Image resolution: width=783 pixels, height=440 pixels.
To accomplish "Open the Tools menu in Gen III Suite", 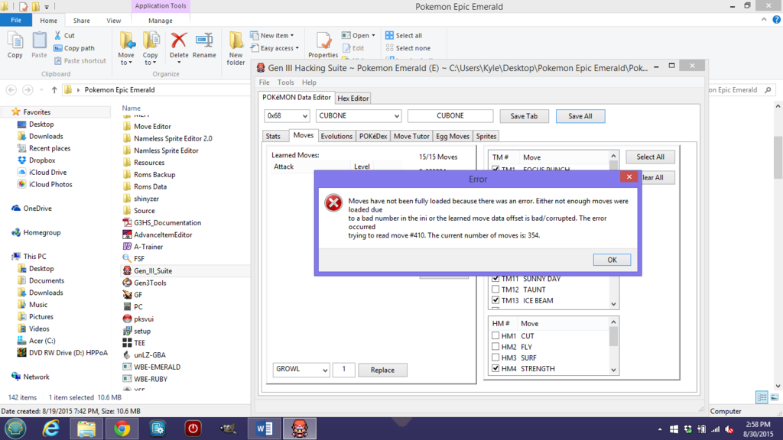I will click(x=286, y=82).
